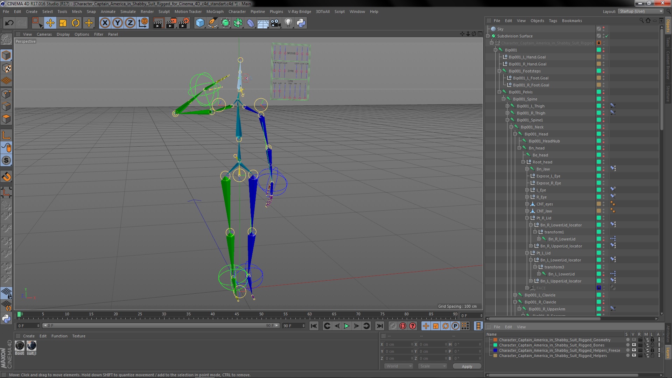Expand the Bip001_R_Thigh node
The image size is (672, 378).
[507, 113]
